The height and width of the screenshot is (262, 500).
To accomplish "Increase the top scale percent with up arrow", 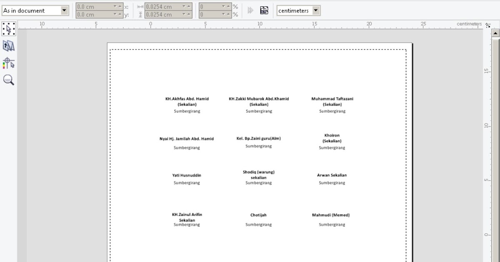I will click(229, 7).
